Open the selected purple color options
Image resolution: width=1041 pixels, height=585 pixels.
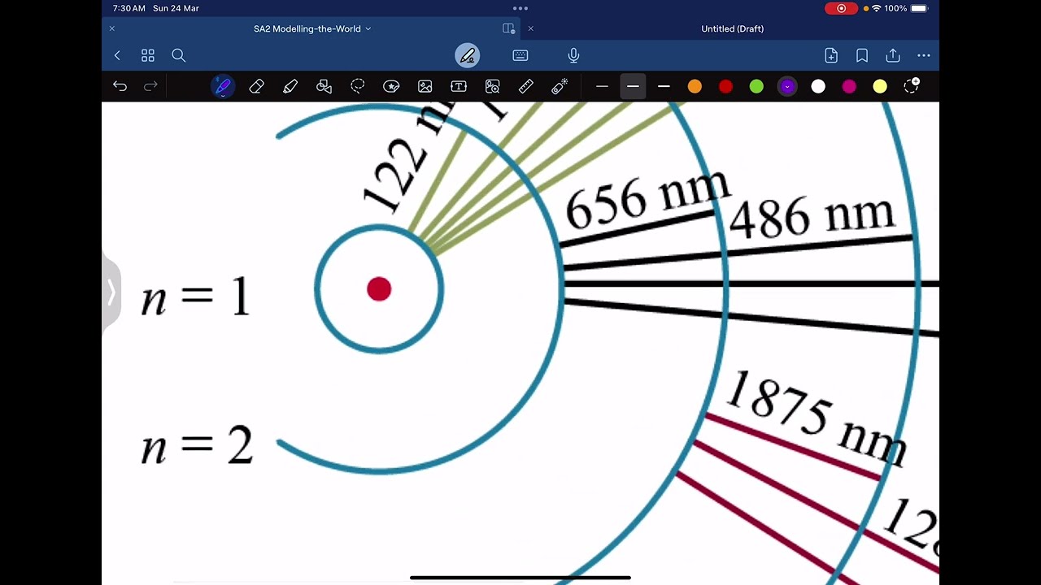coord(787,86)
